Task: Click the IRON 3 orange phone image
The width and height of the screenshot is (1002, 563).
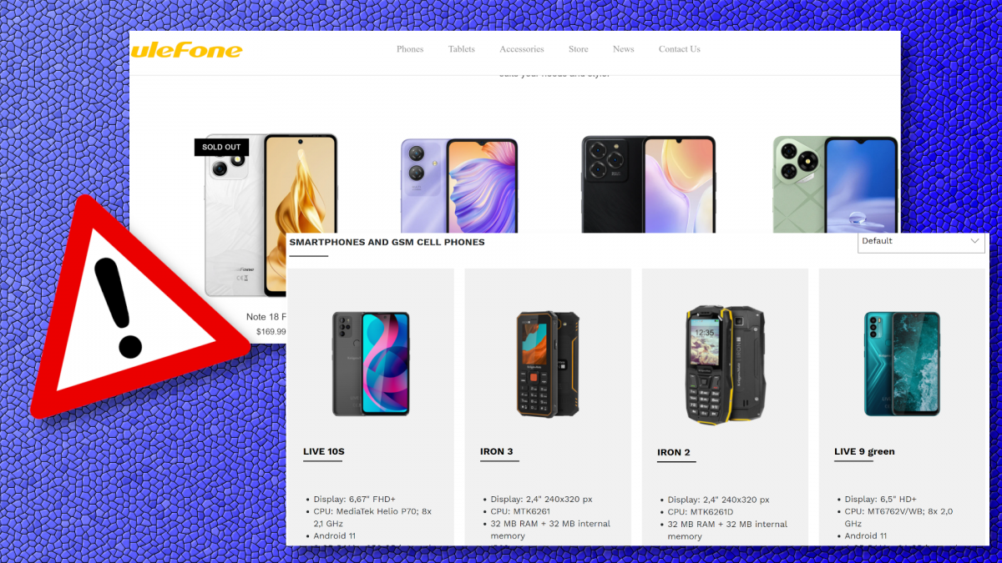Action: 548,364
